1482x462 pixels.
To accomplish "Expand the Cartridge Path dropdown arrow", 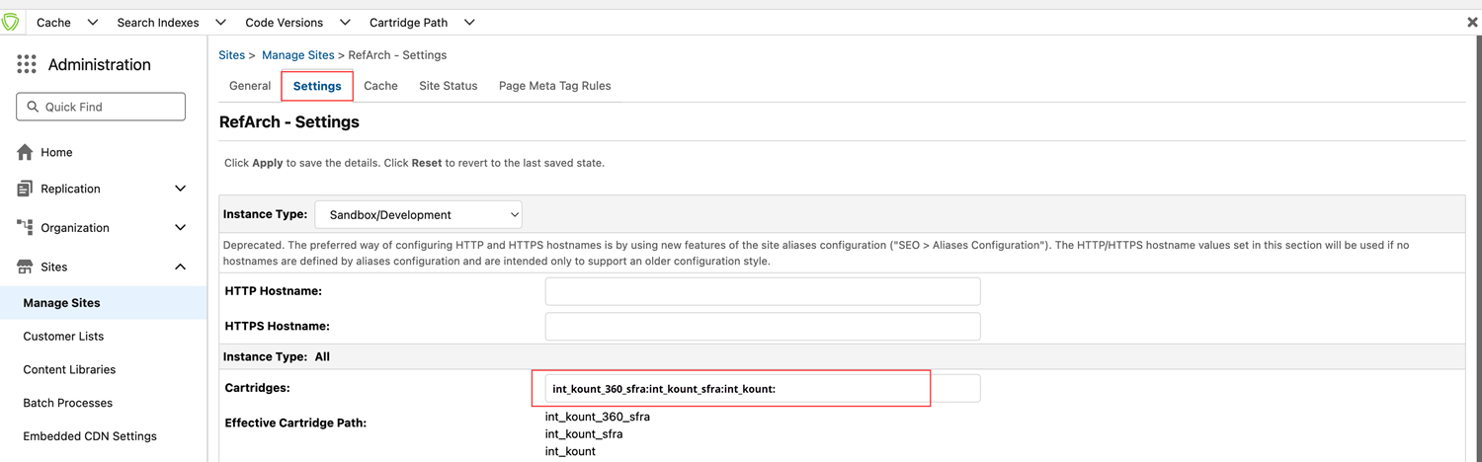I will click(469, 22).
